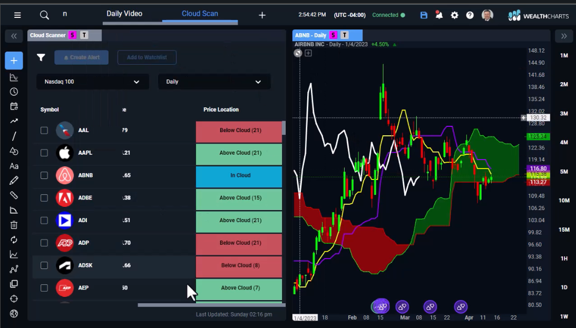
Task: Collapse the left panel with double chevron
Action: coord(14,36)
